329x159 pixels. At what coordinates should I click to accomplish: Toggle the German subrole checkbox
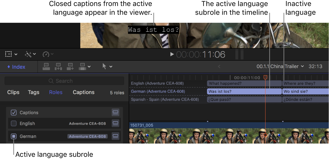point(14,136)
